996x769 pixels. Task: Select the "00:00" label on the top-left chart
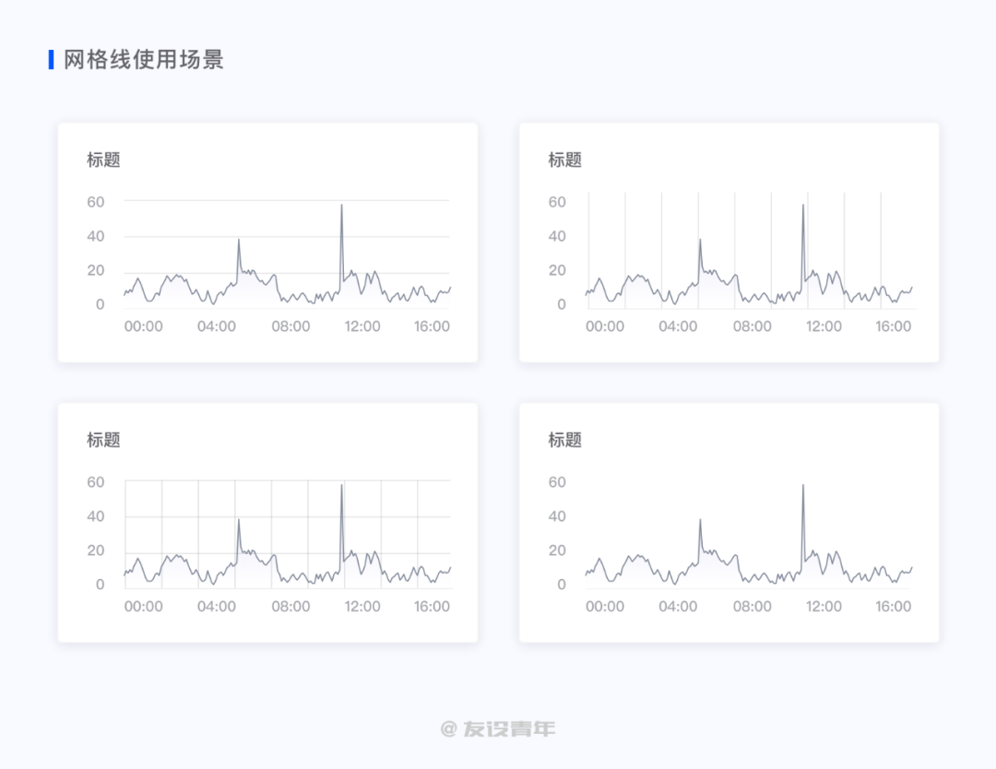point(143,325)
